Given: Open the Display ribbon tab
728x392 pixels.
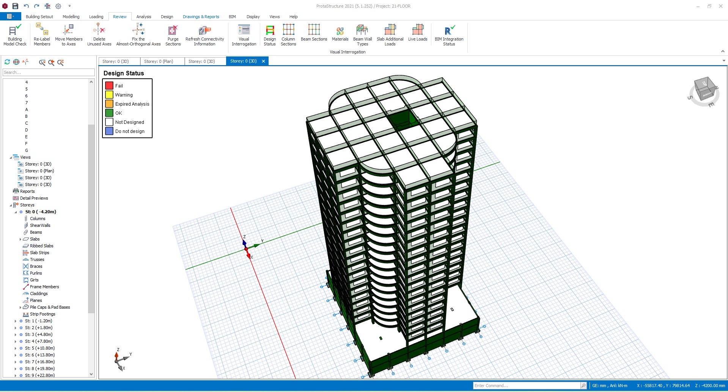Looking at the screenshot, I should (253, 17).
